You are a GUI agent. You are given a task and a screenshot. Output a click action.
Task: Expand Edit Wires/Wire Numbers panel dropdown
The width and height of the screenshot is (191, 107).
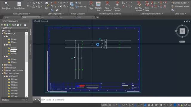point(162,14)
